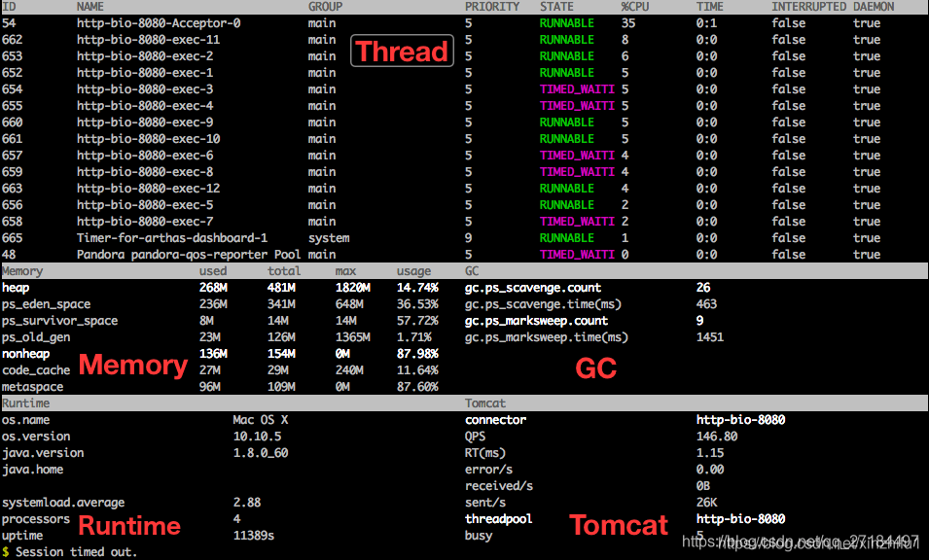Click the Memory section header
This screenshot has width=929, height=560.
pyautogui.click(x=22, y=271)
